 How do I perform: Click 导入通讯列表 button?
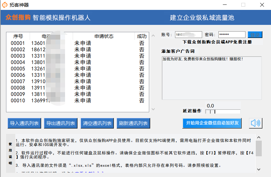24,123
